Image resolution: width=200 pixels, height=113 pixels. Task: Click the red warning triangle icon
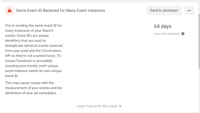click(10, 11)
